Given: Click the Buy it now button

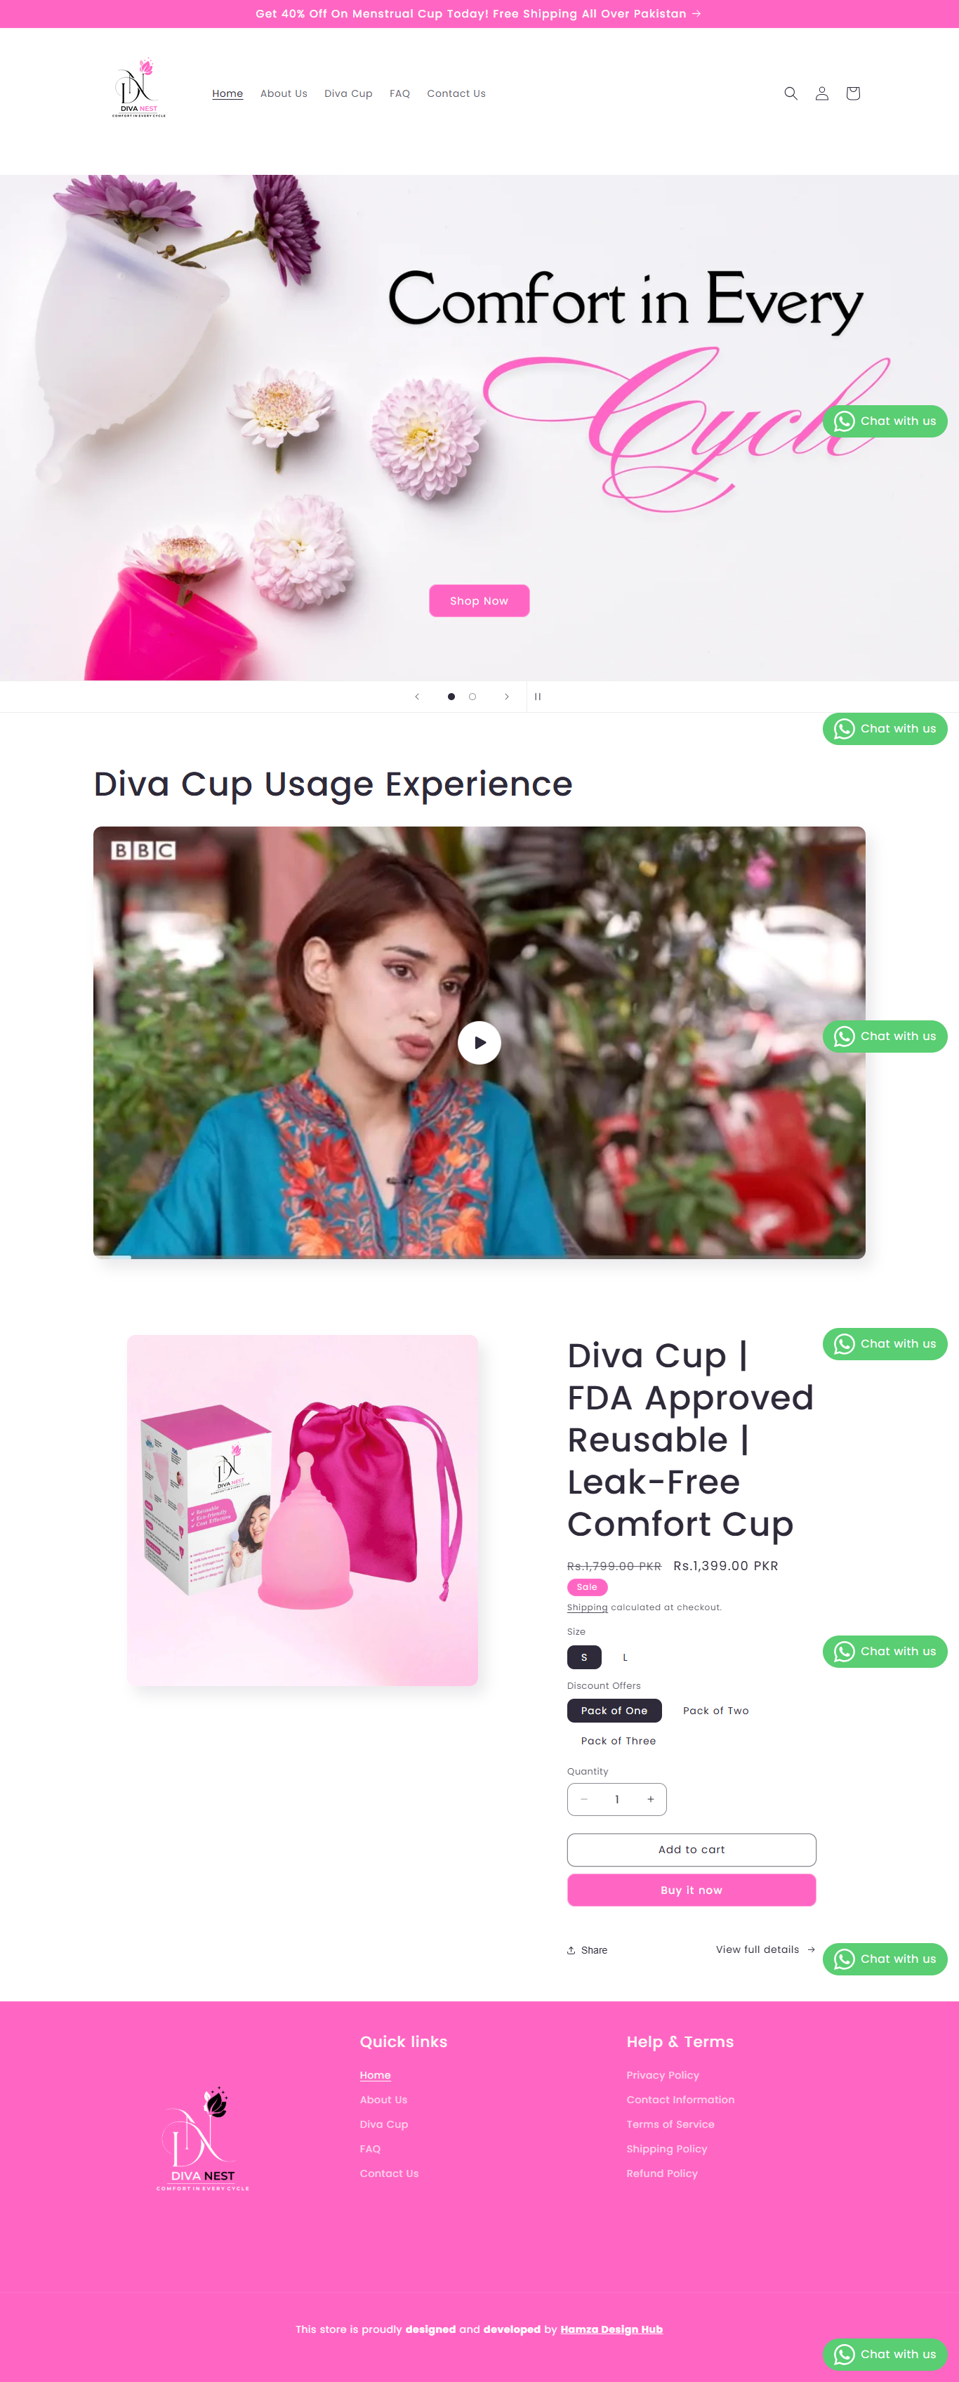Looking at the screenshot, I should [692, 1890].
